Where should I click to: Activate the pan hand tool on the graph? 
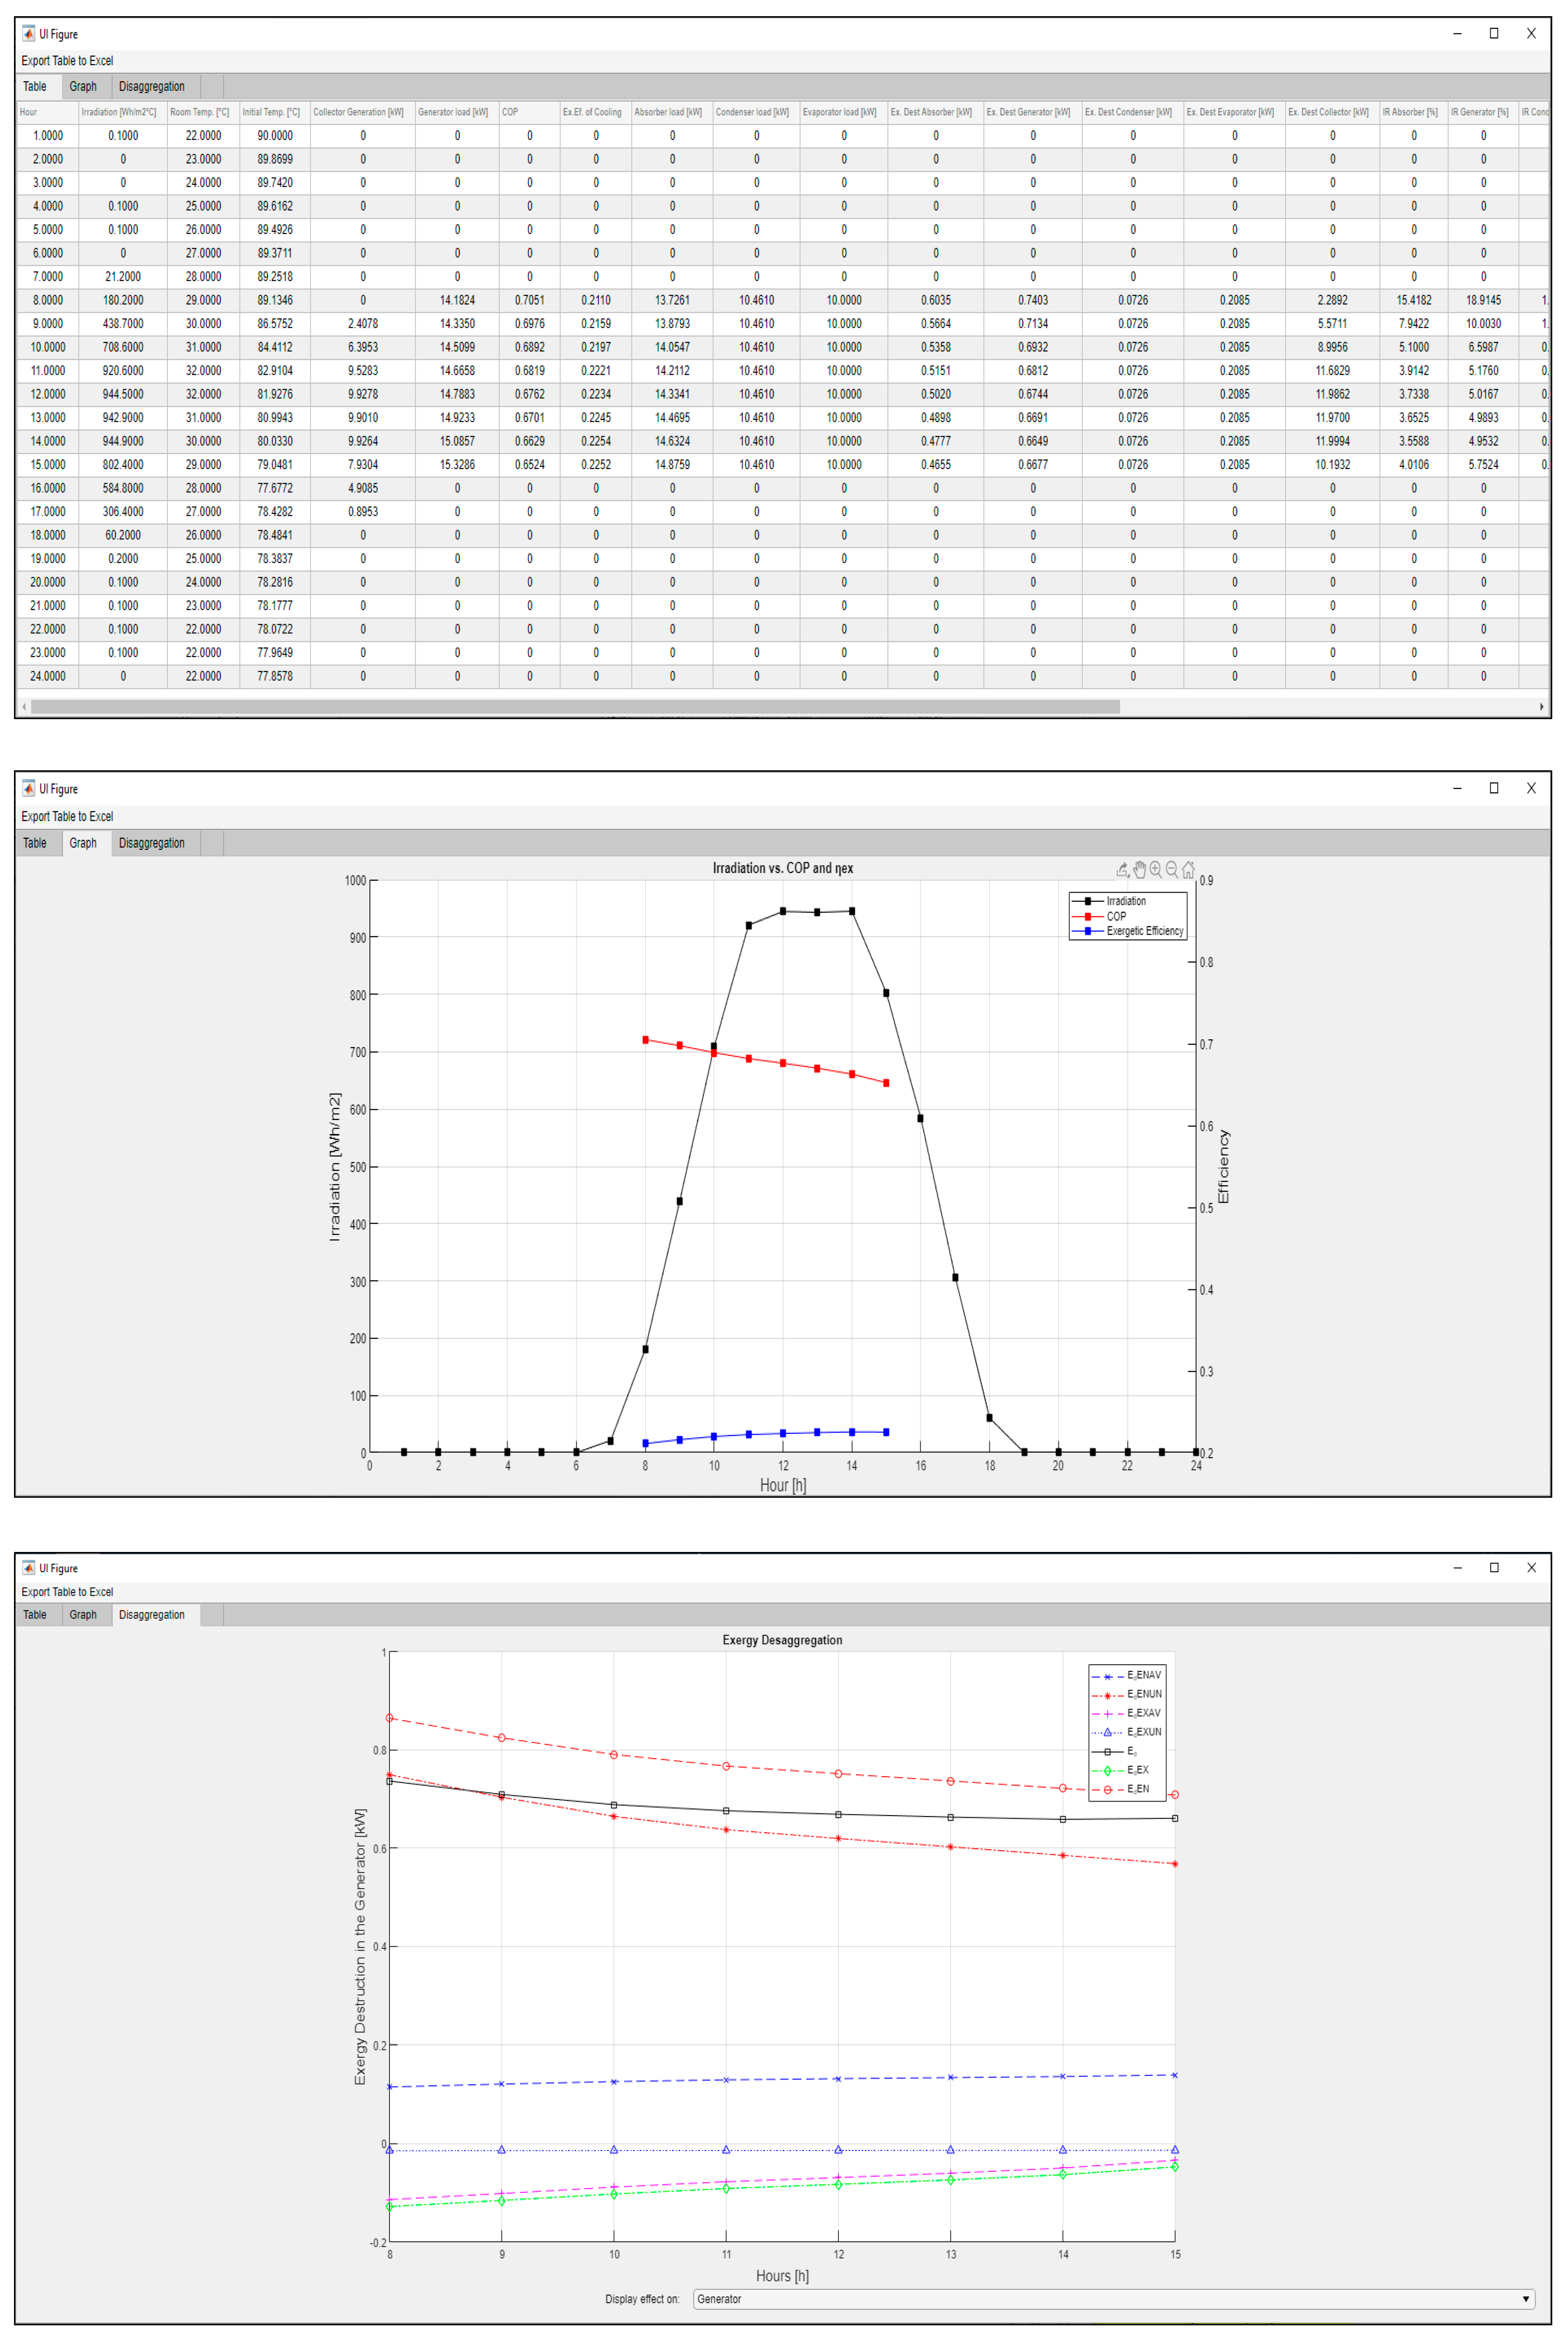click(1139, 870)
